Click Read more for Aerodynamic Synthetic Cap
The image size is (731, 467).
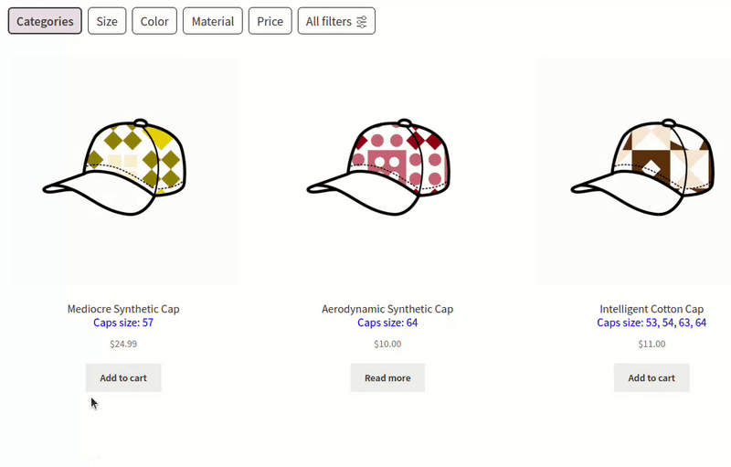(x=387, y=378)
